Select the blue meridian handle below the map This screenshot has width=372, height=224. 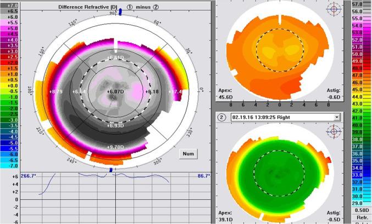click(112, 170)
